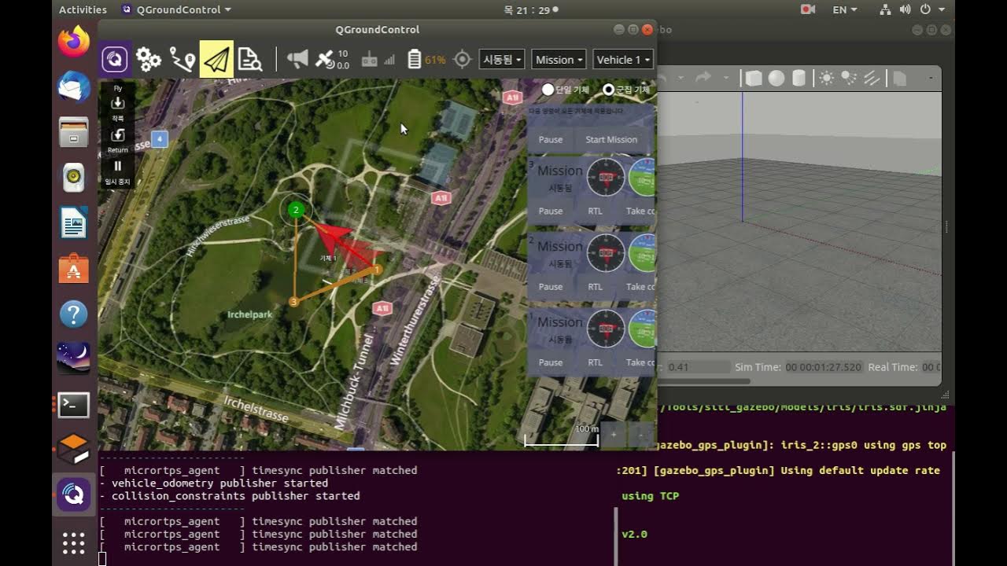Add directional light in Gazebo toolbar

click(x=872, y=78)
